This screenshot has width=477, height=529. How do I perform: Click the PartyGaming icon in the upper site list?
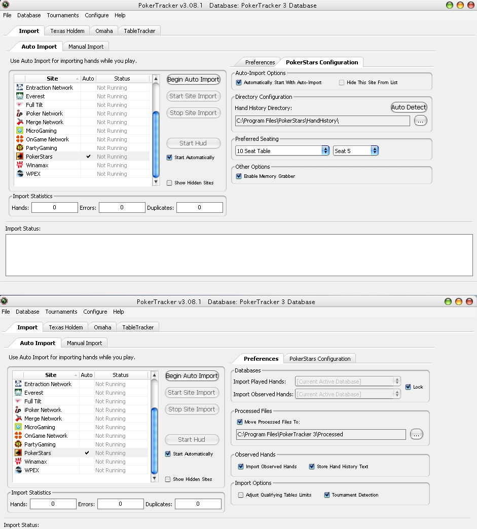click(19, 148)
